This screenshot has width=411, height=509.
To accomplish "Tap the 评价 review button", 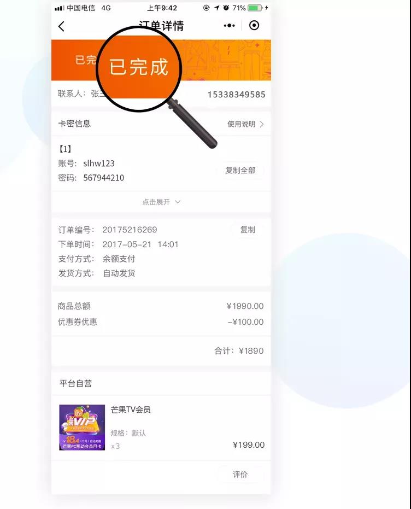I will click(240, 475).
